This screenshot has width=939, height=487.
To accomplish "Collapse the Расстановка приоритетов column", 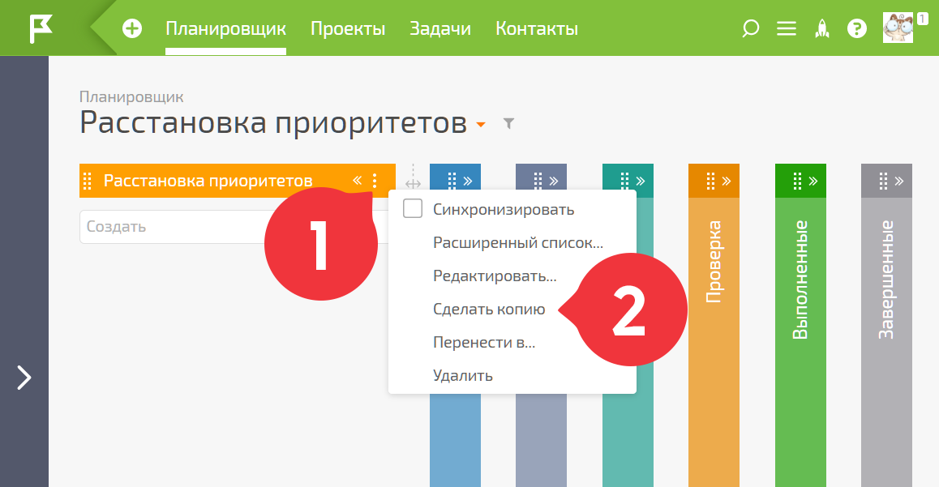I will [x=357, y=181].
